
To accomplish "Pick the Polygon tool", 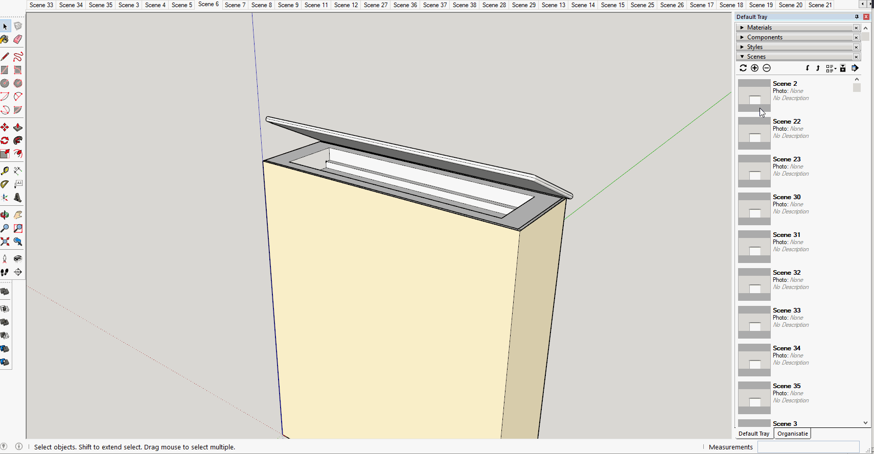I will [18, 83].
